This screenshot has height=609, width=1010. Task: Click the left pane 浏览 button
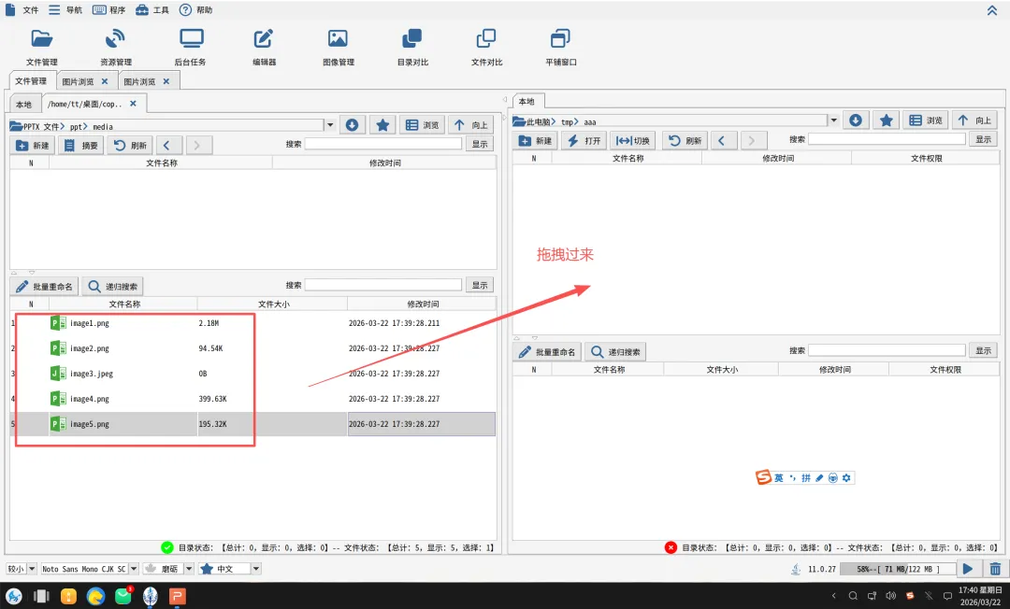[x=423, y=125]
